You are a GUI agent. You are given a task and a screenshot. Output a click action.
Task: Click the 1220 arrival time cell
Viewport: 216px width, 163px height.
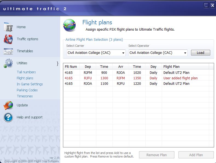pos(137,84)
